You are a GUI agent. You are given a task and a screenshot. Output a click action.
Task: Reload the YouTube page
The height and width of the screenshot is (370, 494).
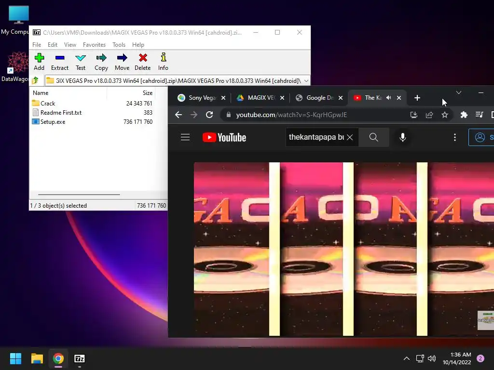point(209,115)
